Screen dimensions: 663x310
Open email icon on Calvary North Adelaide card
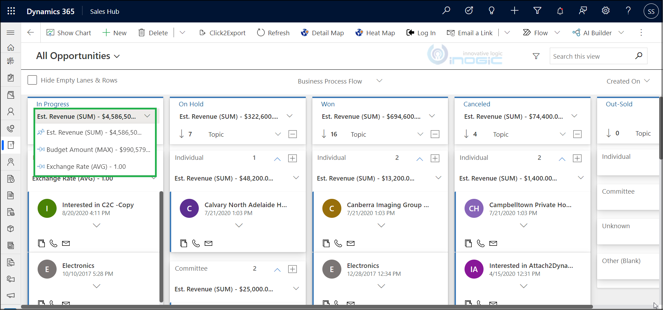pyautogui.click(x=208, y=243)
